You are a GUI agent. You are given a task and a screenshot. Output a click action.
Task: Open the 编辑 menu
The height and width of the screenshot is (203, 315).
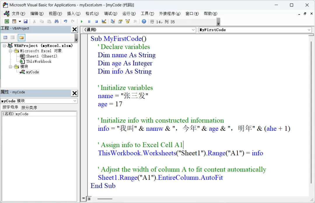coord(37,14)
